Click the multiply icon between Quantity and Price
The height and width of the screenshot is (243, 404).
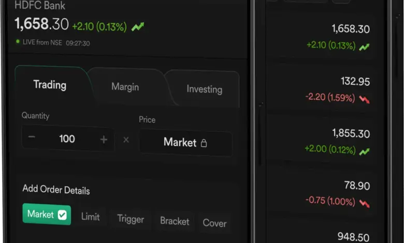point(126,140)
